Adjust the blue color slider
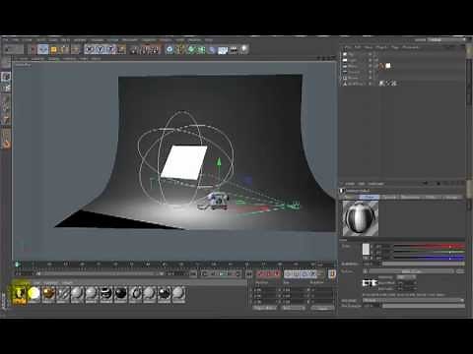 click(x=429, y=258)
